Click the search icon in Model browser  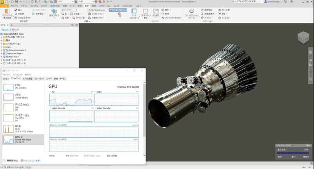[73, 25]
